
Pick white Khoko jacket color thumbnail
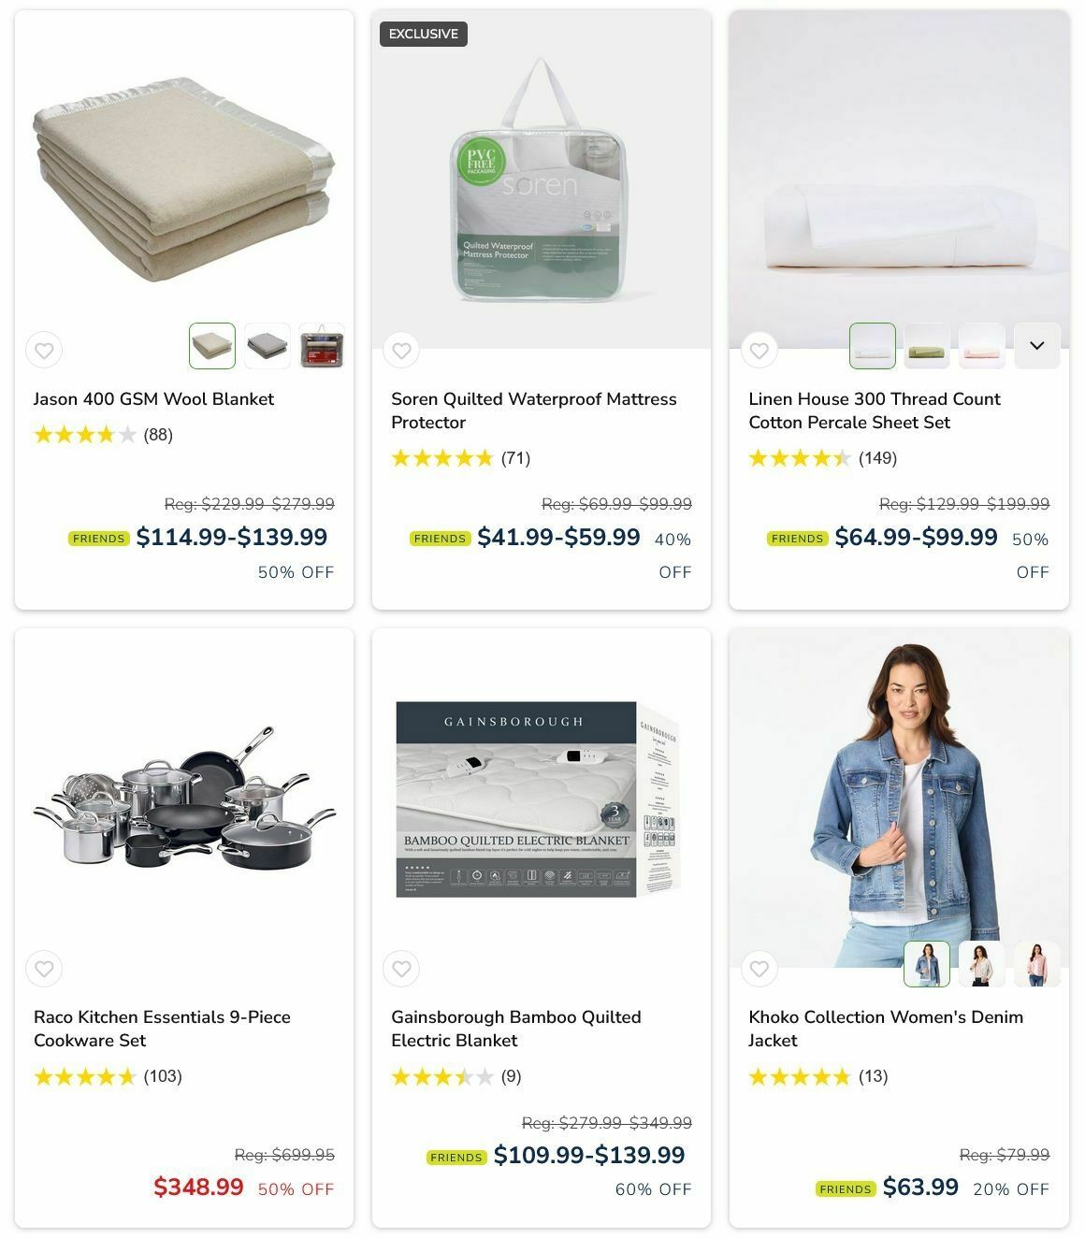(x=982, y=964)
